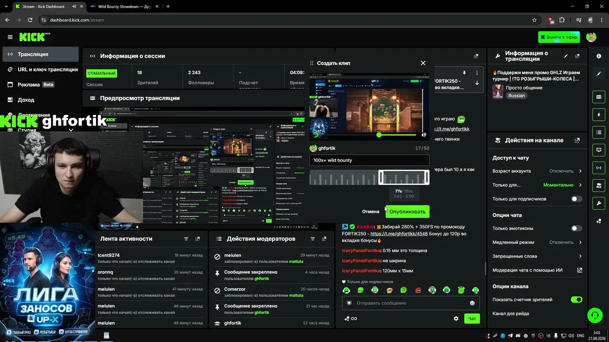Click the broadcast signal icon in the right rail
Image resolution: width=609 pixels, height=342 pixels.
[x=599, y=167]
